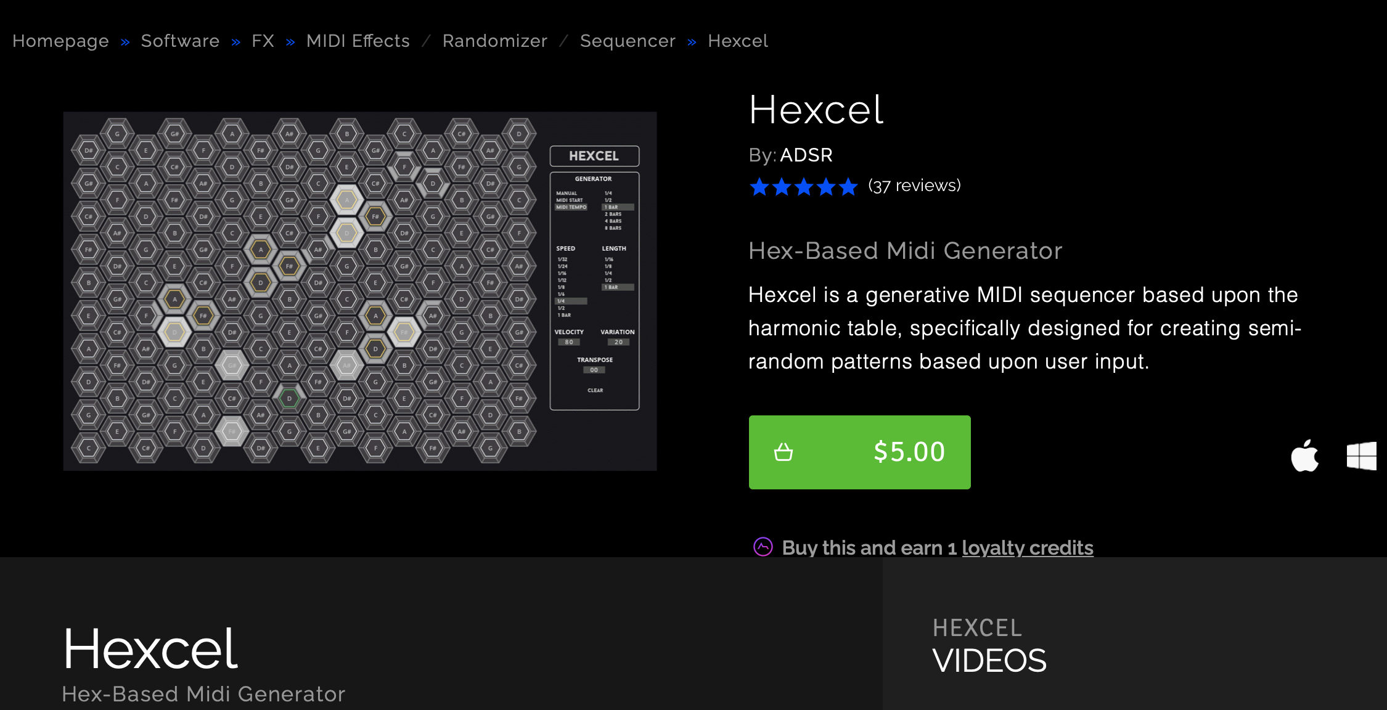Buy Hexcel with the $5.00 button

click(859, 452)
